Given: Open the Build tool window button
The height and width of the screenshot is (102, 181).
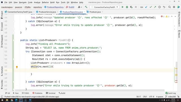Looking at the screenshot, I should [62, 93].
